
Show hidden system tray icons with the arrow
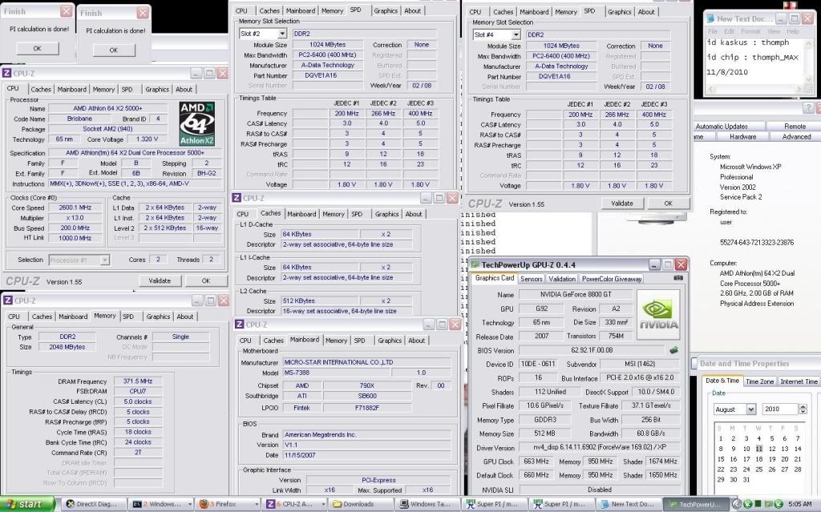[736, 504]
